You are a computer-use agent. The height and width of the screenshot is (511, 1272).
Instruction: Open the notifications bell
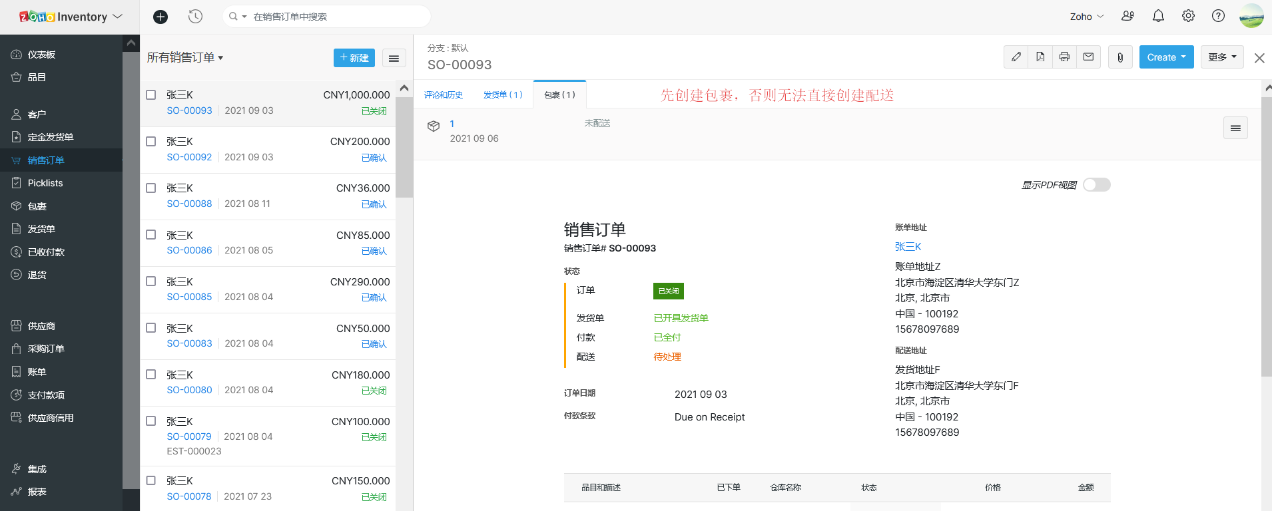(x=1158, y=16)
